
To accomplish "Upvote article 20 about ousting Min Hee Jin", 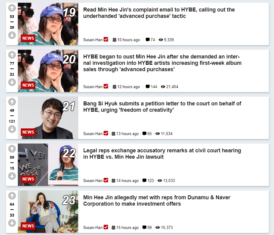I will tap(12, 55).
